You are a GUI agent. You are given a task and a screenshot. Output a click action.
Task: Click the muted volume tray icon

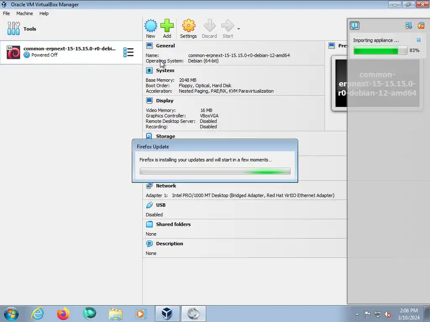388,314
